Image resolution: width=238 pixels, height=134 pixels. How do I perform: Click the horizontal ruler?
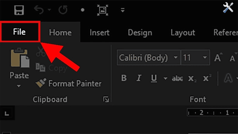tap(211, 113)
